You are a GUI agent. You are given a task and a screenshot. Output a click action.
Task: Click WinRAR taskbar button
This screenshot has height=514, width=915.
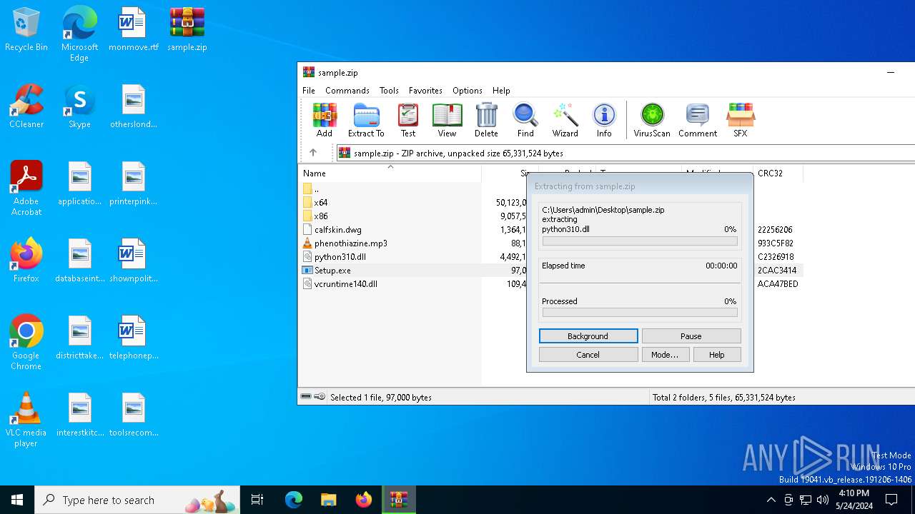pyautogui.click(x=398, y=500)
